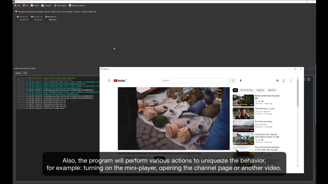328x184 pixels.
Task: Click the Exit toolbar button
Action: coord(26,5)
